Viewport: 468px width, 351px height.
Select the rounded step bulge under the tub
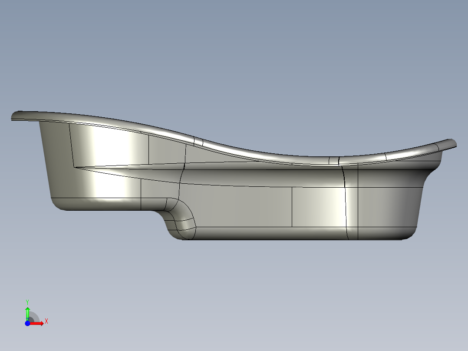tap(180, 219)
